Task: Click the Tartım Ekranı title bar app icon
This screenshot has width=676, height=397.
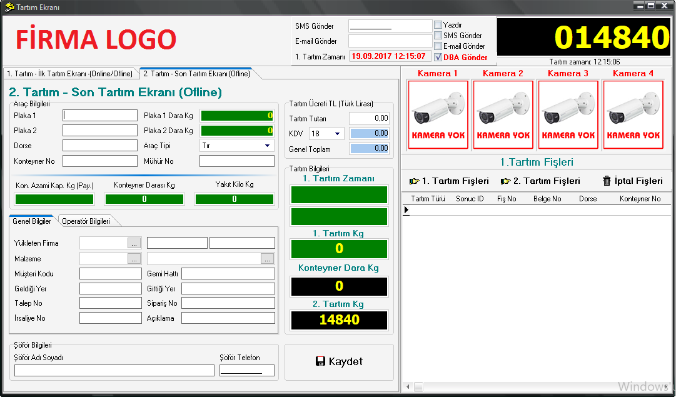Action: coord(9,6)
